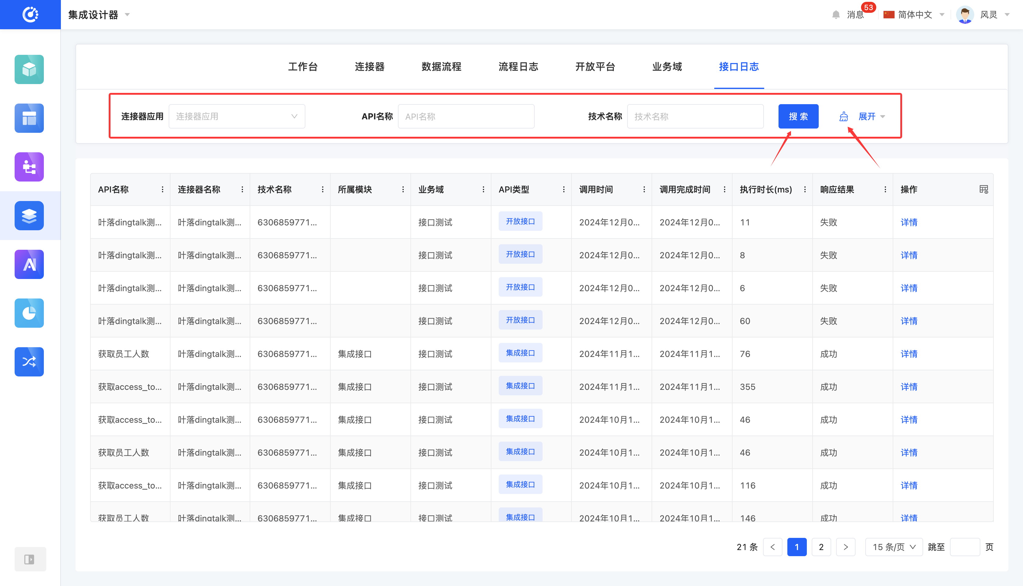Viewport: 1023px width, 586px height.
Task: Switch to the 开放平台 tab
Action: [595, 67]
